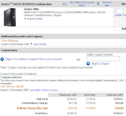Click the VAT Rate column header
Screen dimensions: 126x116
pyautogui.click(x=90, y=95)
